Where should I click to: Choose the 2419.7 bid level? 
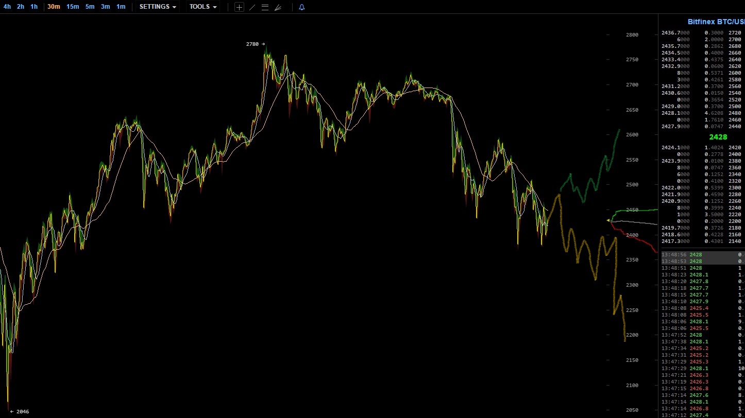(x=702, y=228)
